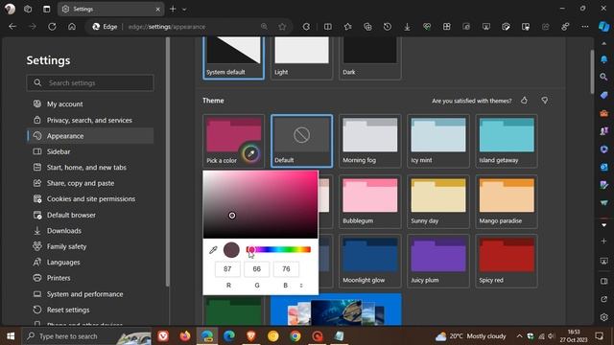The width and height of the screenshot is (614, 345).
Task: Open the Settings and more ellipsis menu
Action: tap(585, 27)
